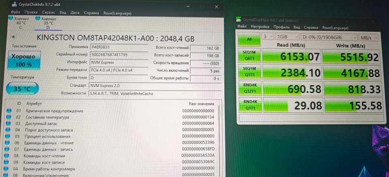Click the status orb for attribute 03
The image size is (389, 177).
pyautogui.click(x=8, y=123)
